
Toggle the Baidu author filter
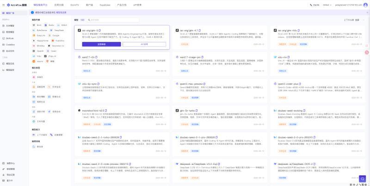click(49, 25)
